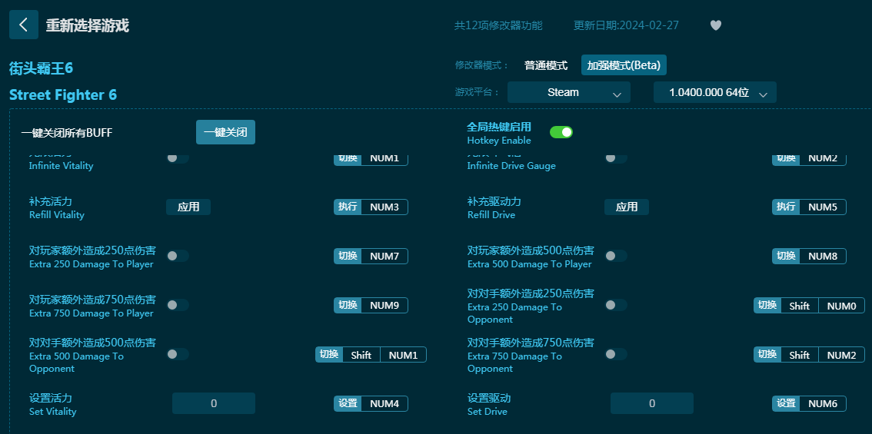Enable Extra 750 Damage To Player
Image resolution: width=872 pixels, height=434 pixels.
[178, 305]
